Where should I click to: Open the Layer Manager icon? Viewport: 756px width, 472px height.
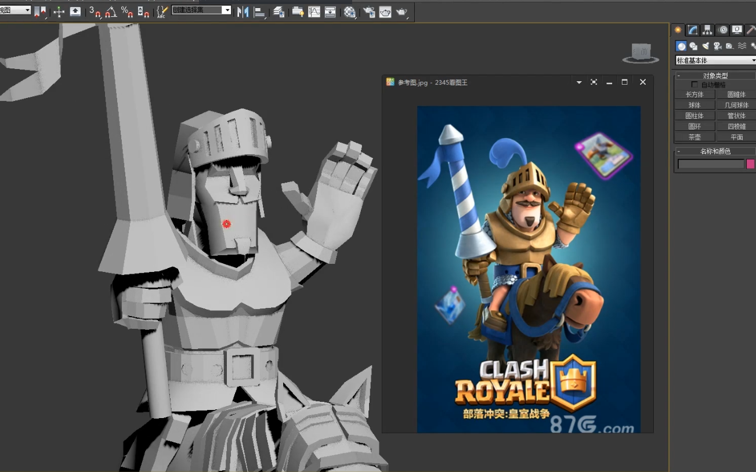[278, 12]
